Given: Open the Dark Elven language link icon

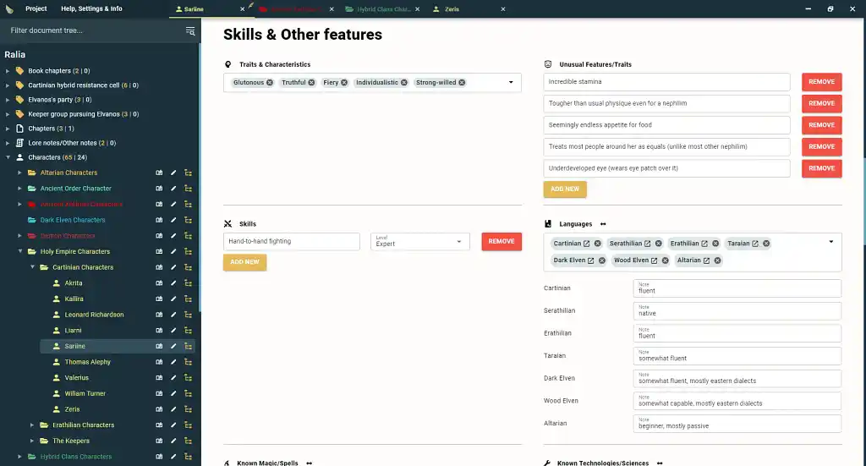Looking at the screenshot, I should click(591, 260).
